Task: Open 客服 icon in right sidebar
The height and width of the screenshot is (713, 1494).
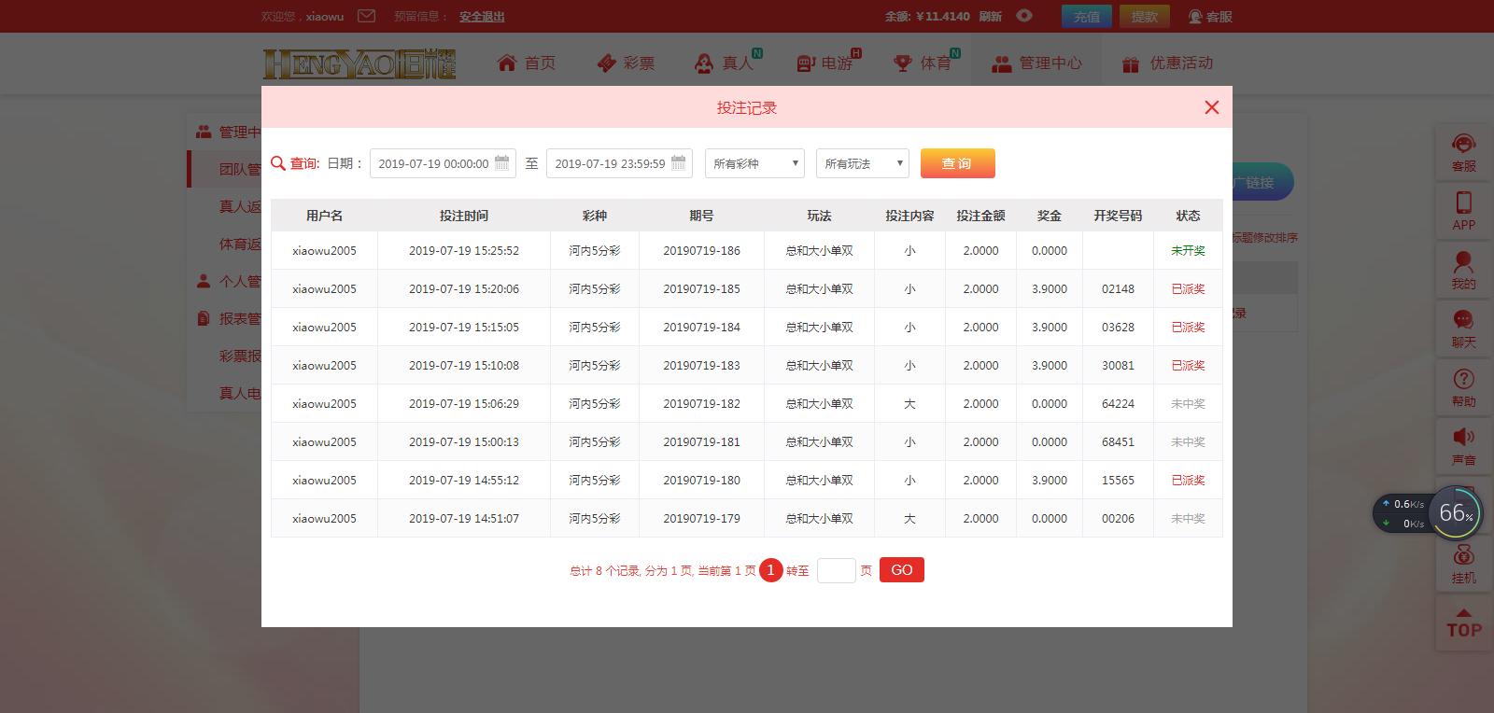Action: click(x=1463, y=153)
